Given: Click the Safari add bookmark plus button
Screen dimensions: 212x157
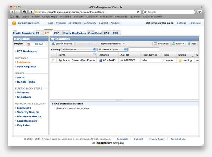Looking at the screenshot, I should point(31,12).
